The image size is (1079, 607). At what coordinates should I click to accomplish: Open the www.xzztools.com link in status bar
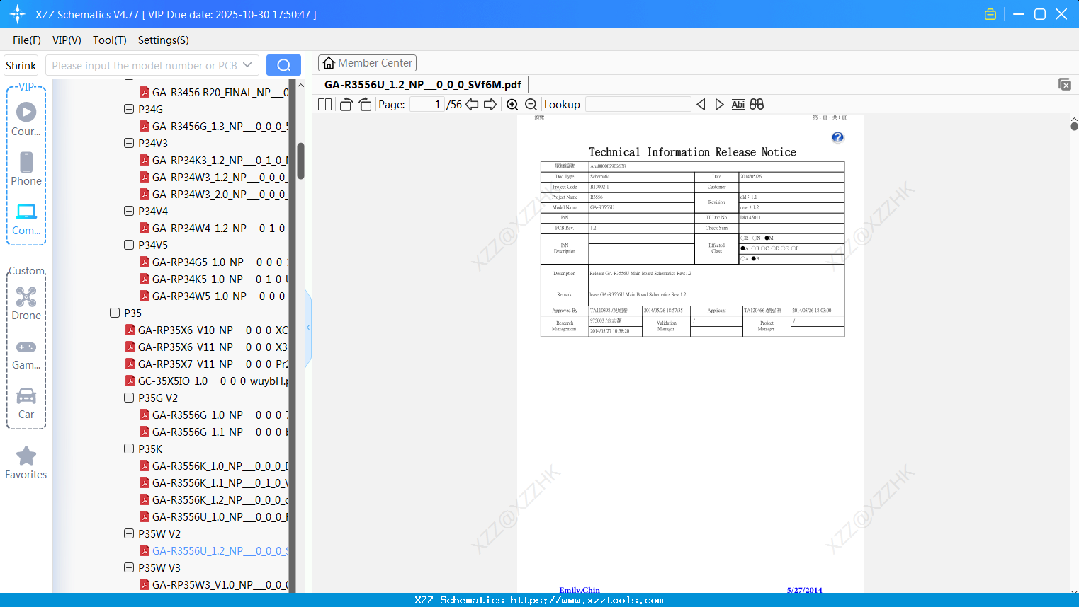coord(587,600)
